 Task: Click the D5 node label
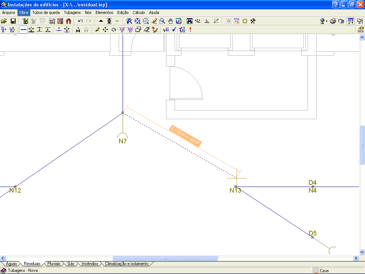313,233
